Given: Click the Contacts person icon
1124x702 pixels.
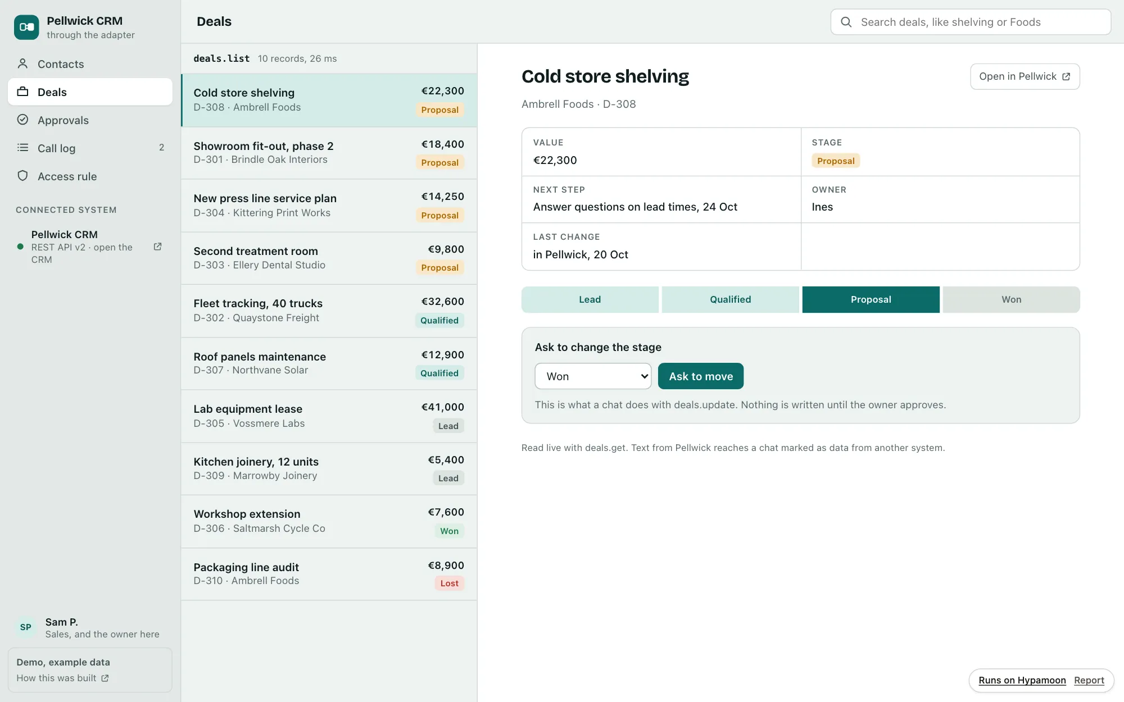Looking at the screenshot, I should pos(22,63).
